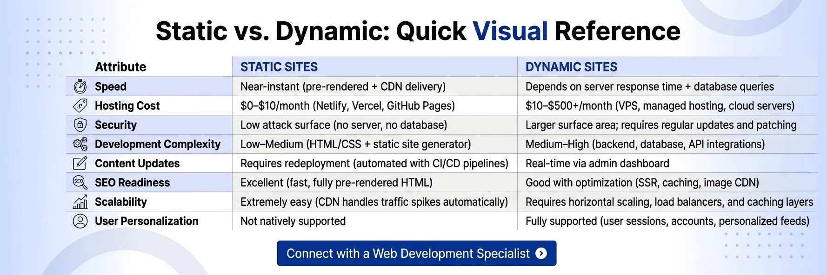The height and width of the screenshot is (275, 827).
Task: Click Requires horizontal scaling load balancers cell
Action: click(669, 202)
